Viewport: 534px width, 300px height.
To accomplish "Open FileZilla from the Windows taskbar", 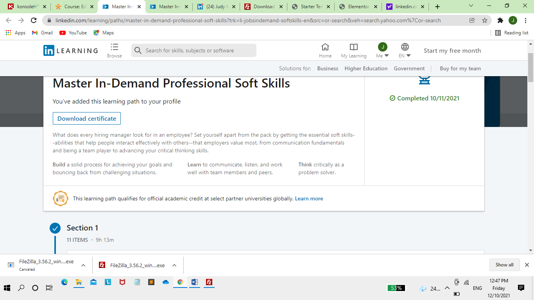I will [x=209, y=282].
